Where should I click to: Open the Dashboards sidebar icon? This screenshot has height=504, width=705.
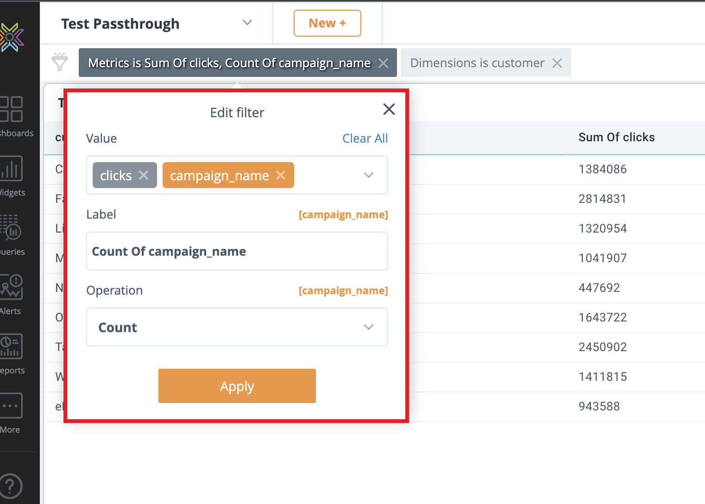tap(12, 109)
